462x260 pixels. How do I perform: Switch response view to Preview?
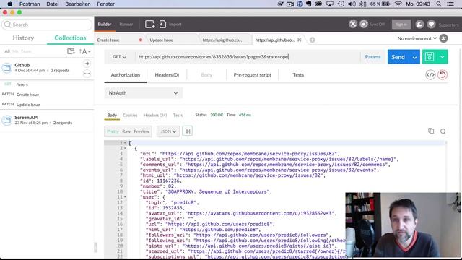point(141,131)
